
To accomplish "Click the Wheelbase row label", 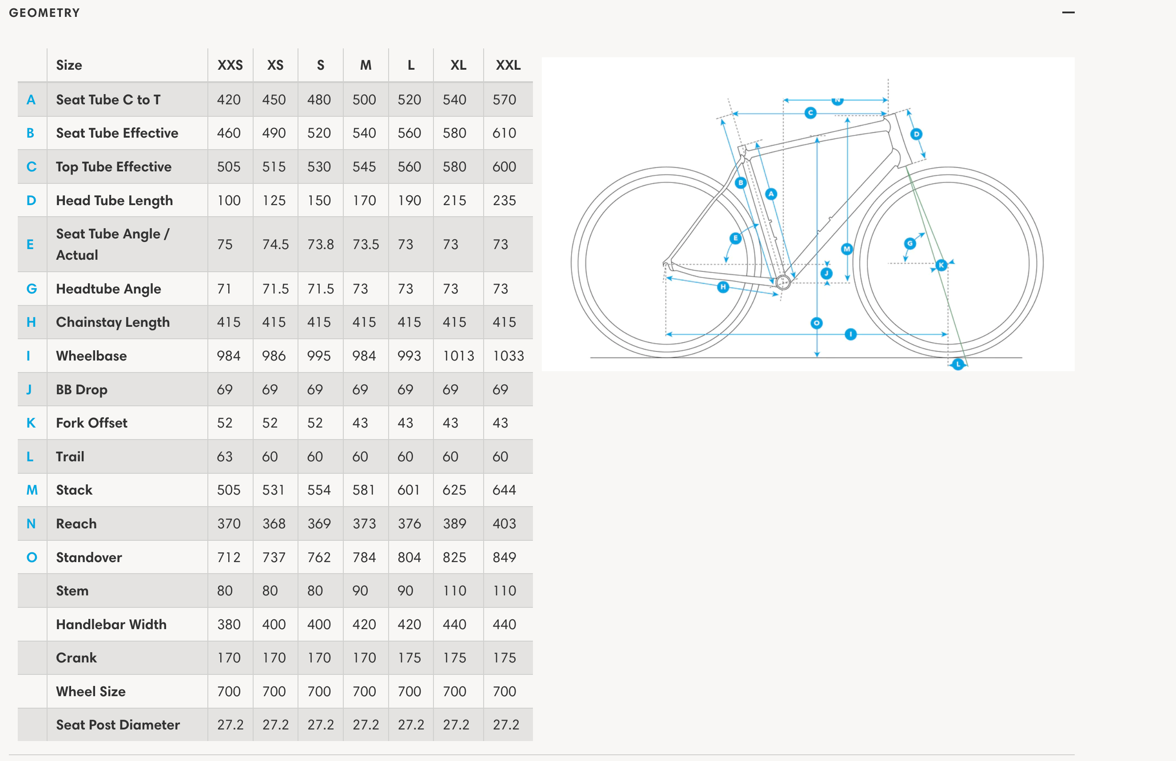I will tap(91, 356).
